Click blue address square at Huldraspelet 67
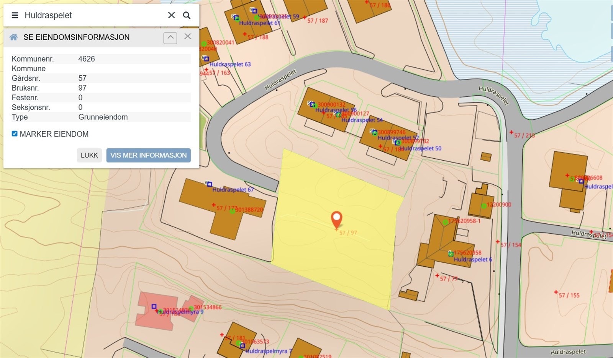The image size is (613, 358). [210, 184]
